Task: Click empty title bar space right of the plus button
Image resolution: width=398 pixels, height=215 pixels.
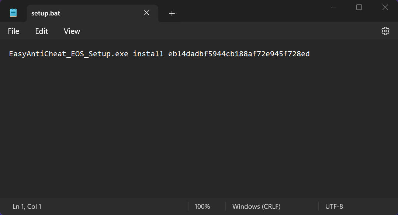Action: [251, 11]
